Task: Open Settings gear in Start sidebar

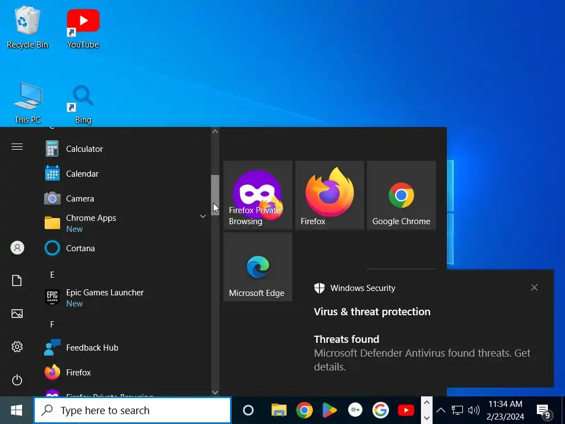Action: [17, 347]
